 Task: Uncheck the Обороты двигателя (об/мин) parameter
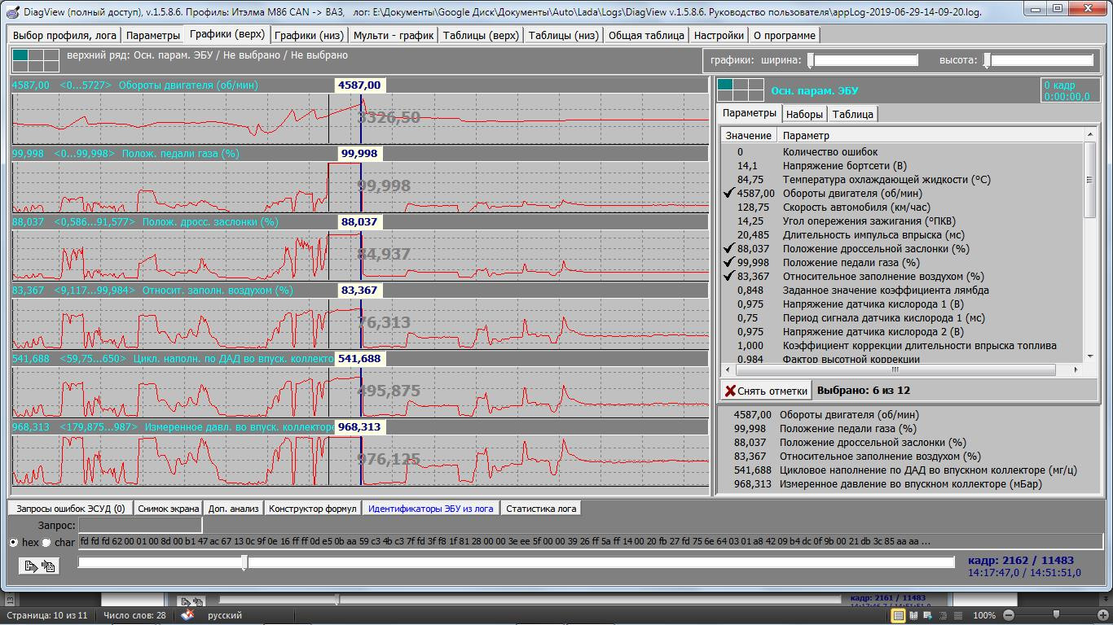tap(729, 194)
